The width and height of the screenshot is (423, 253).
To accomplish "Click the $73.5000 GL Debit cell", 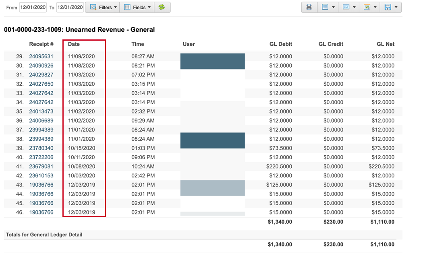I will pyautogui.click(x=280, y=148).
